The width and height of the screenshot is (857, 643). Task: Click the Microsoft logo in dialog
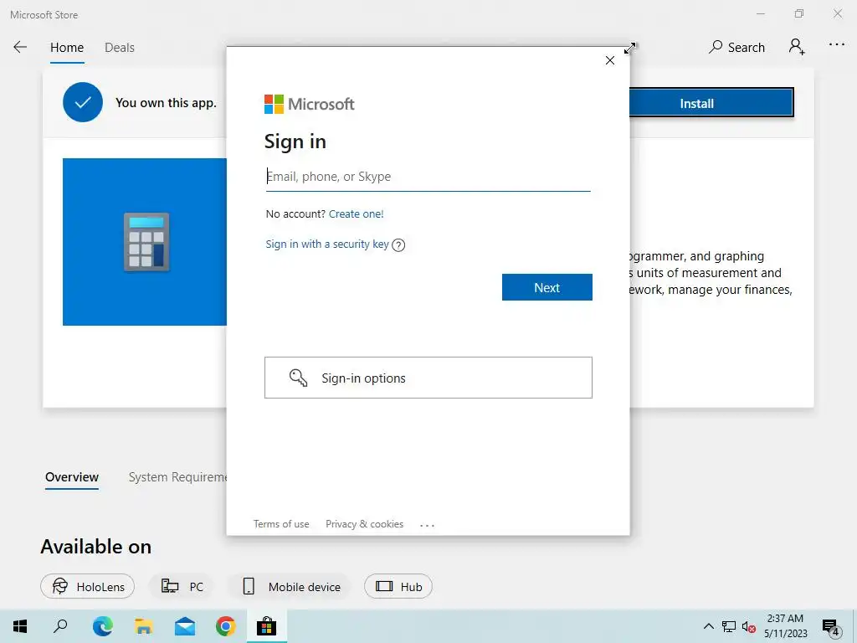310,104
